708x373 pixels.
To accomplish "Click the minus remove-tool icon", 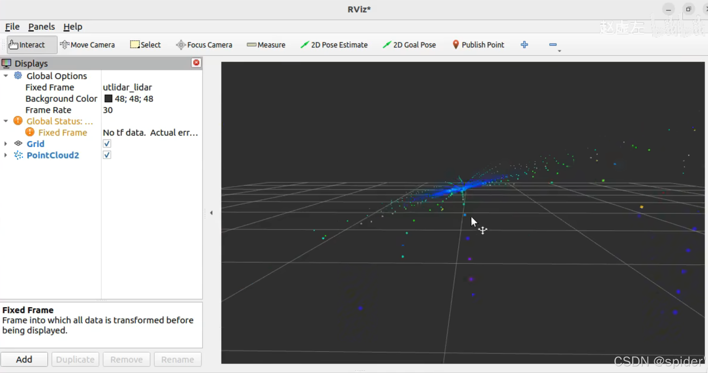I will pyautogui.click(x=553, y=45).
